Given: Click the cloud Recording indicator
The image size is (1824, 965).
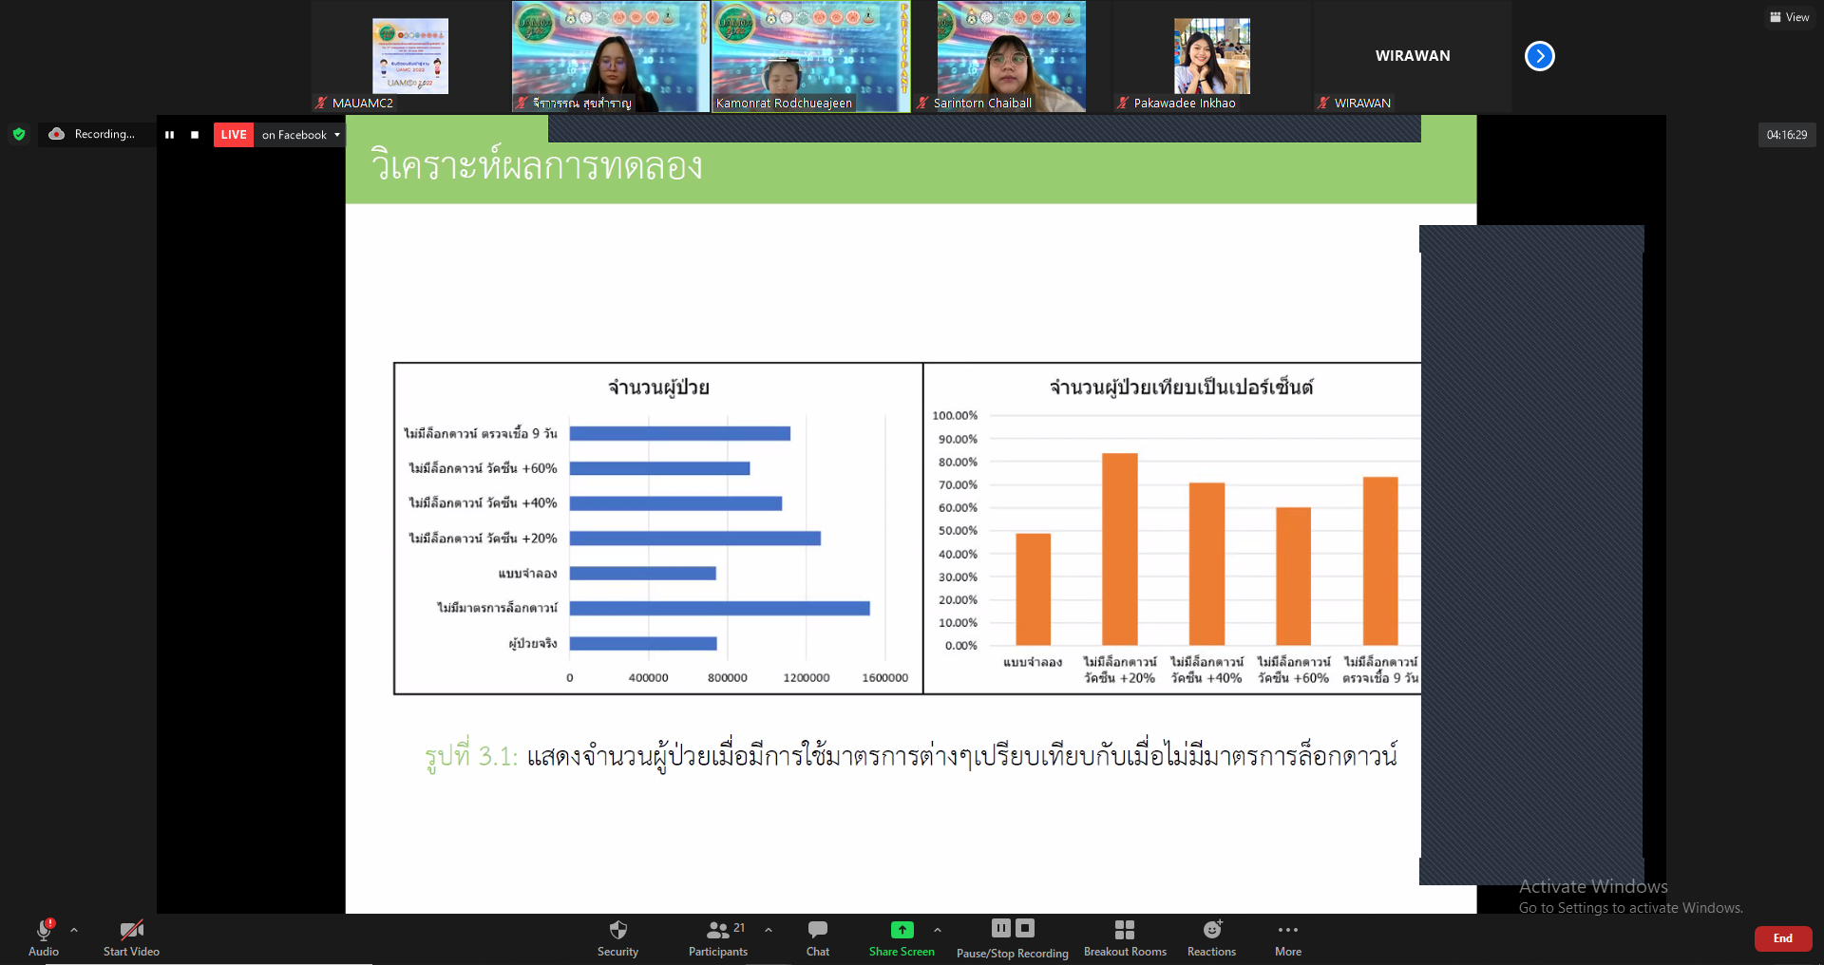Looking at the screenshot, I should click(93, 134).
